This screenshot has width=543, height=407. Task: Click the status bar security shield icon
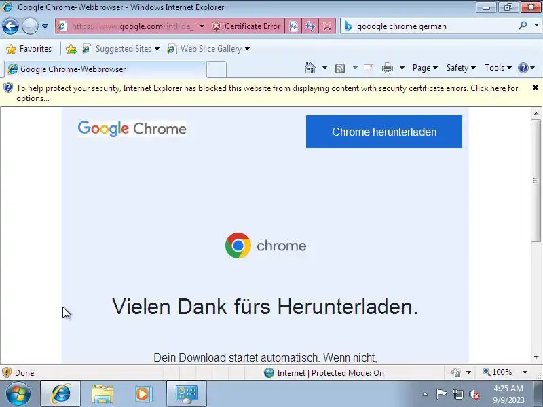[7, 372]
